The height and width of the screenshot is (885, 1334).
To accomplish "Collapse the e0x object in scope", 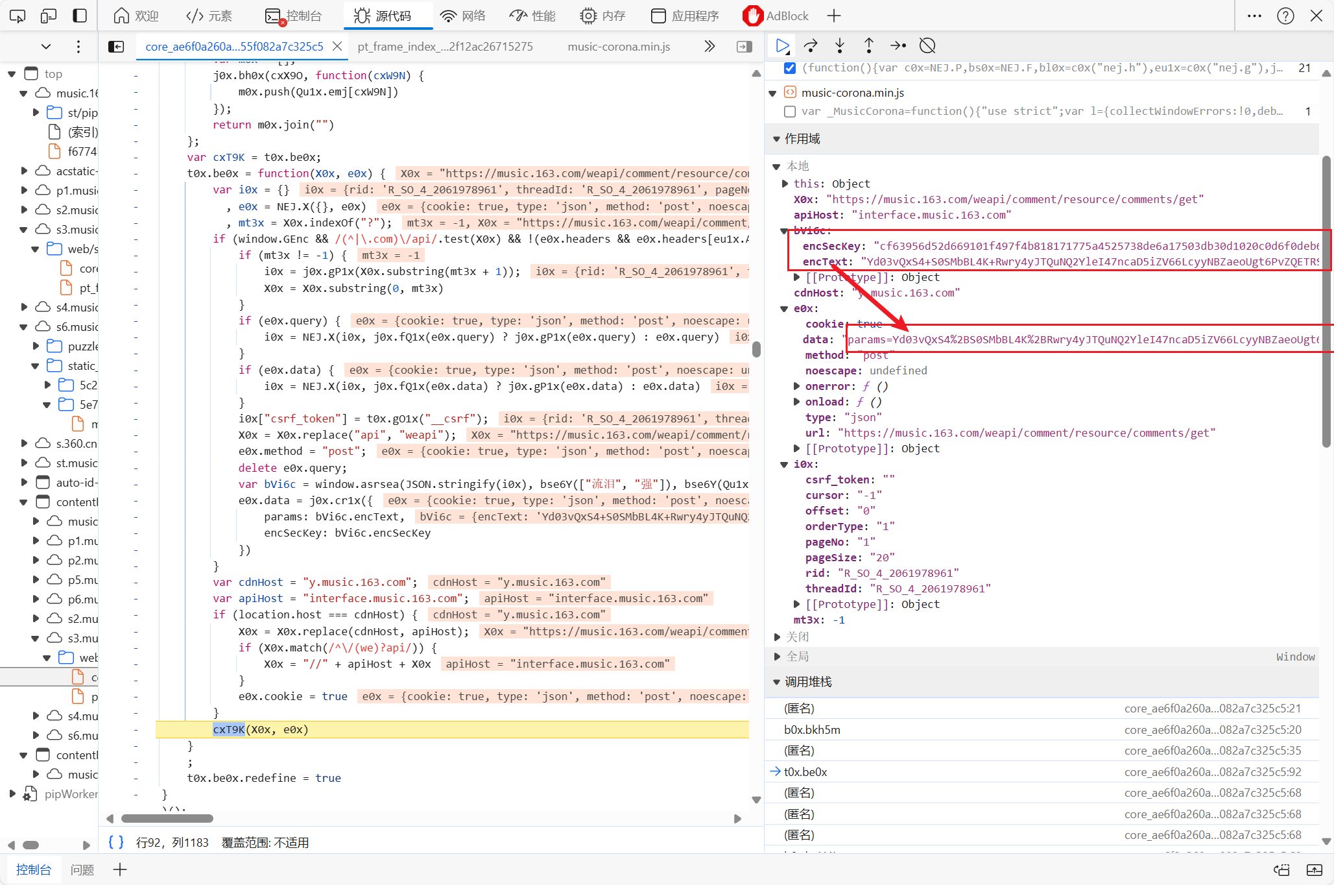I will (x=784, y=308).
